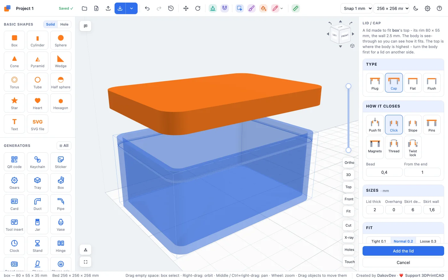This screenshot has height=280, width=448.
Task: Add a Torus shape
Action: coord(14,82)
